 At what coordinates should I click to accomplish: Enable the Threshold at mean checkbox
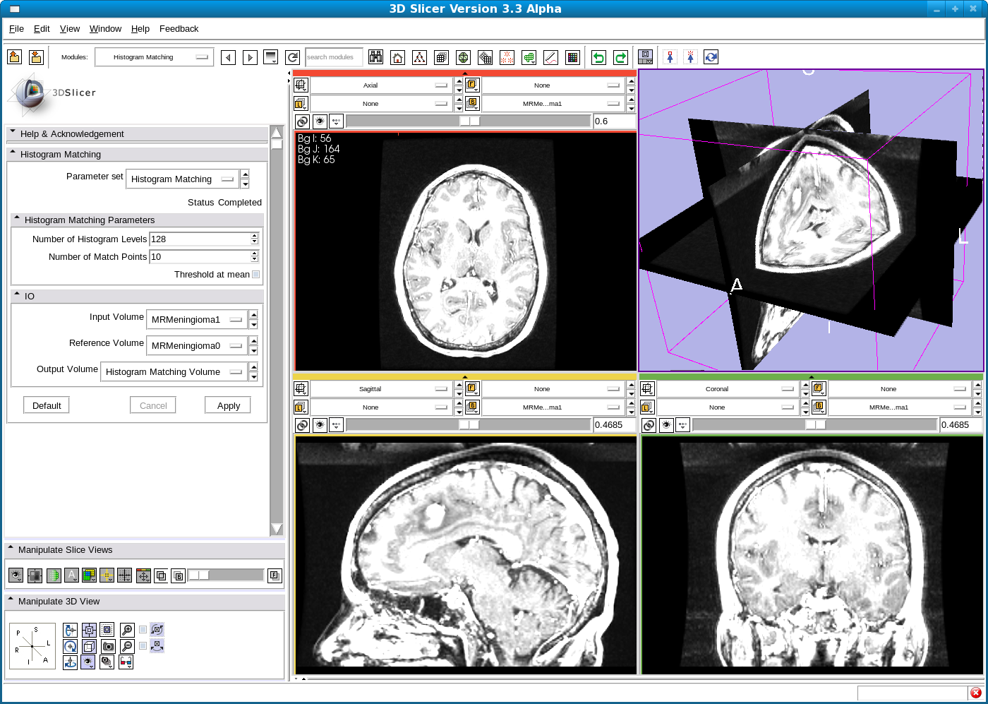pos(255,275)
